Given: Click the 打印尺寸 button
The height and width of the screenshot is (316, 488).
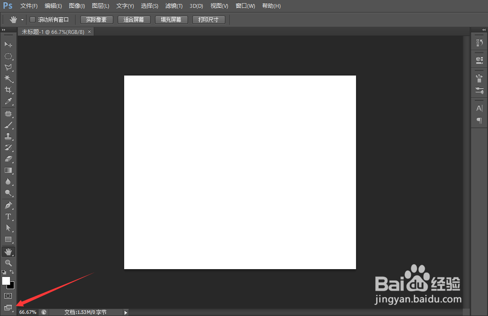Looking at the screenshot, I should coord(208,19).
